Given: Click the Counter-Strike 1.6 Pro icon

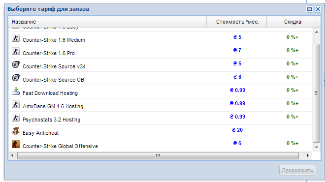Looking at the screenshot, I should (16, 51).
